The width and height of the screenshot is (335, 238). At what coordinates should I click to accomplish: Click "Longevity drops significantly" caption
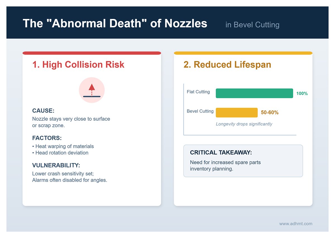click(x=244, y=124)
